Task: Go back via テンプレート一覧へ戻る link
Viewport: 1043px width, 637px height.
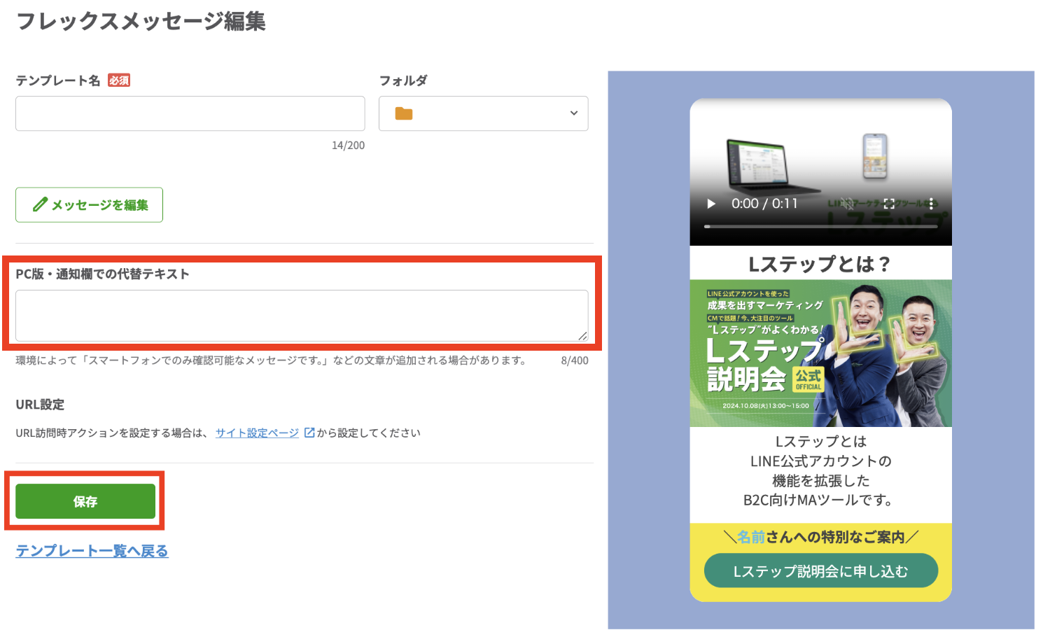Action: (x=92, y=551)
